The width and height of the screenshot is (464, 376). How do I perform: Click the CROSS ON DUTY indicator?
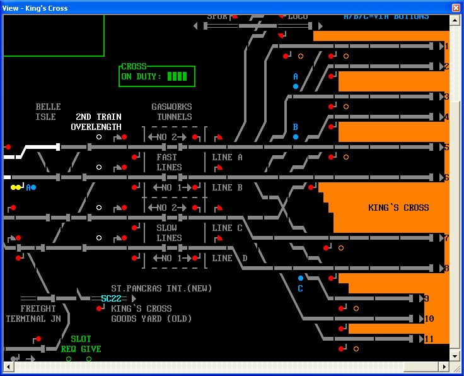pyautogui.click(x=157, y=76)
